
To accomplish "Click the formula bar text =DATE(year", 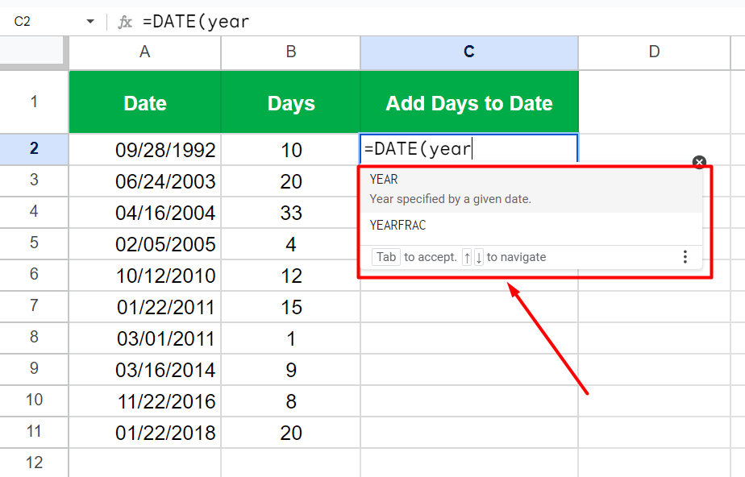I will (195, 22).
